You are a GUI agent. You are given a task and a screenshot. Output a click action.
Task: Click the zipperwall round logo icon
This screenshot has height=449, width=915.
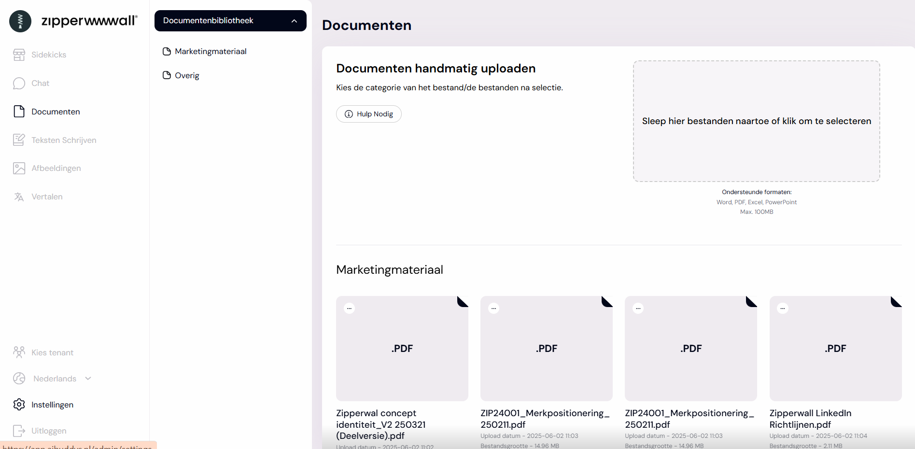(x=20, y=21)
